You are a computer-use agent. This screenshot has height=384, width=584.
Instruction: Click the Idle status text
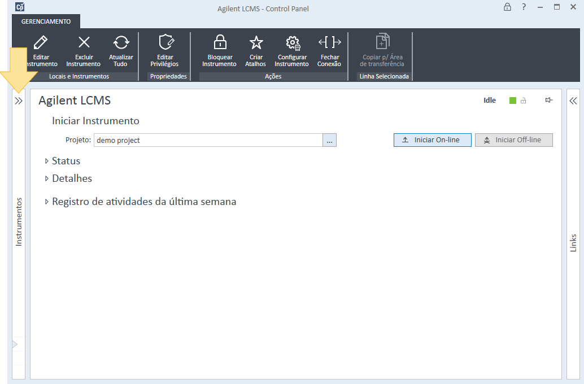[x=490, y=100]
